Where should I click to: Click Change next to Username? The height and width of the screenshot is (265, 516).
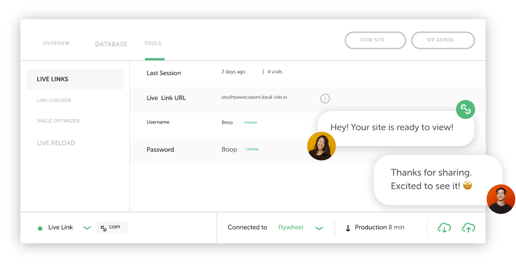250,123
